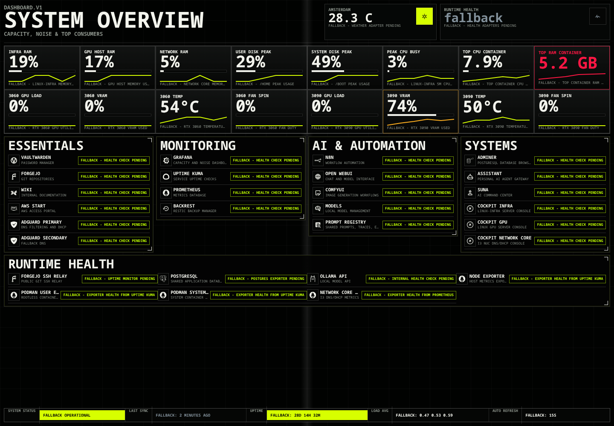Click Adminer health check pending badge
The image size is (614, 426).
pyautogui.click(x=570, y=160)
